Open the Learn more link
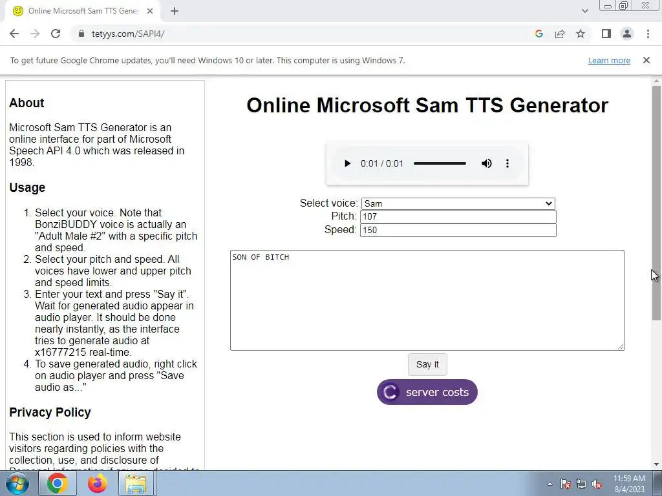Image resolution: width=662 pixels, height=496 pixels. point(609,60)
